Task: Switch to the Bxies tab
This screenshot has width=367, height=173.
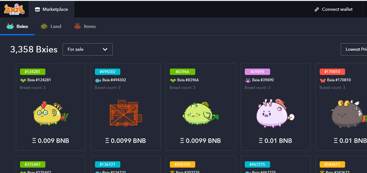Action: [17, 26]
